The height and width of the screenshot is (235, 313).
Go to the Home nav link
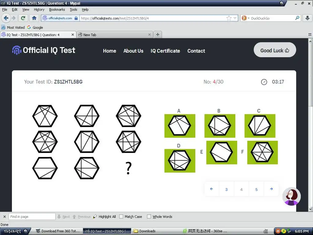coord(109,51)
